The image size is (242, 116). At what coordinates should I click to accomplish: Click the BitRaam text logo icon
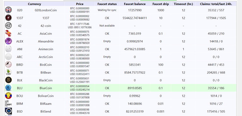click(x=8, y=103)
